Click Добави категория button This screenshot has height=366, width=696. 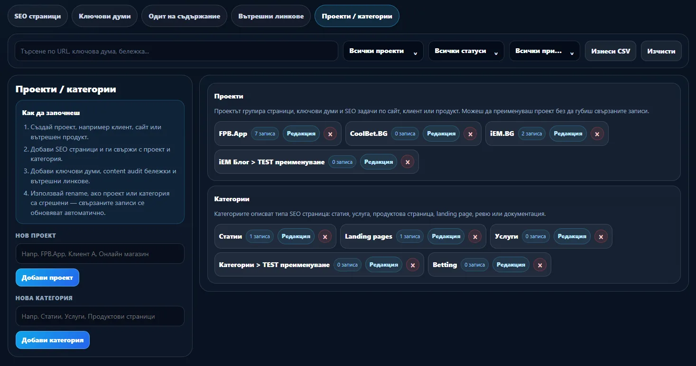pyautogui.click(x=53, y=340)
